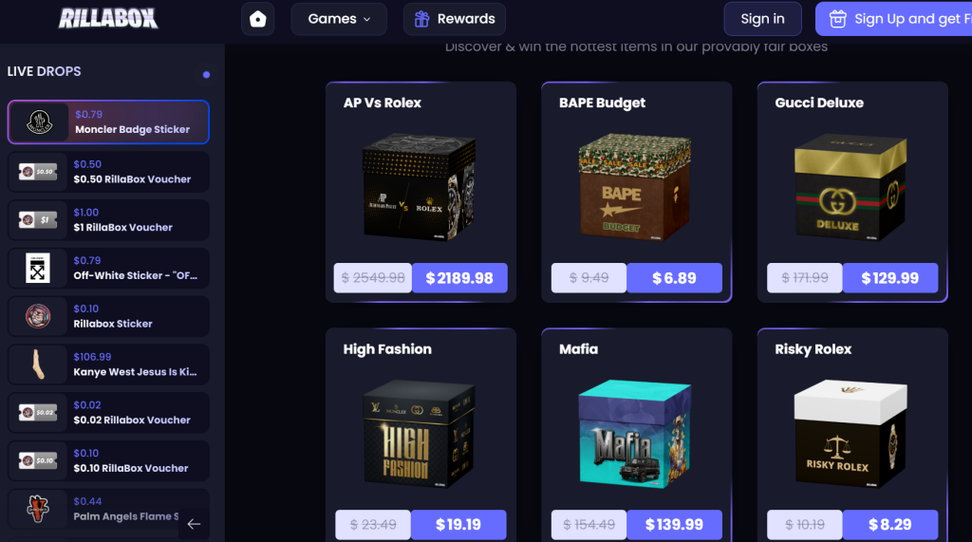Open the Mafia box thumbnail

635,434
